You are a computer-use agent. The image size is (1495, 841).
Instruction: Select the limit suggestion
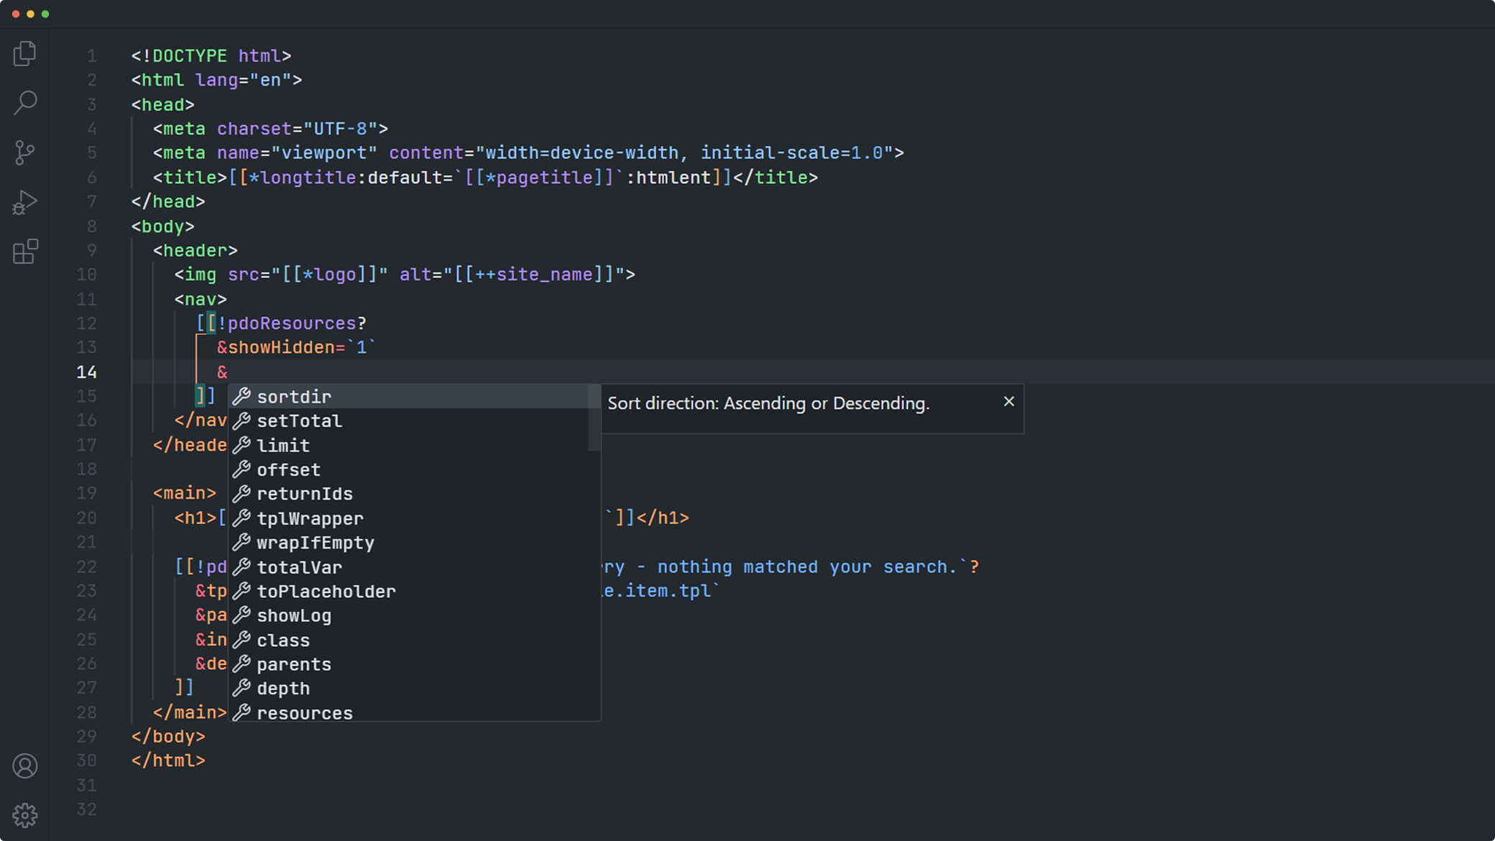pos(283,446)
